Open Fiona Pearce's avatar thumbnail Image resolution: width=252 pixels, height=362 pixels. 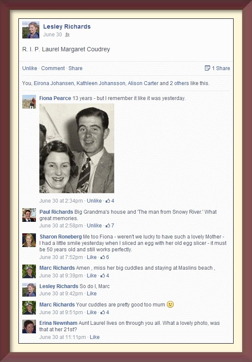(x=29, y=102)
